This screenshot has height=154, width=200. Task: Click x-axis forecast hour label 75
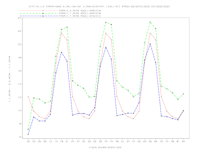[167, 141]
